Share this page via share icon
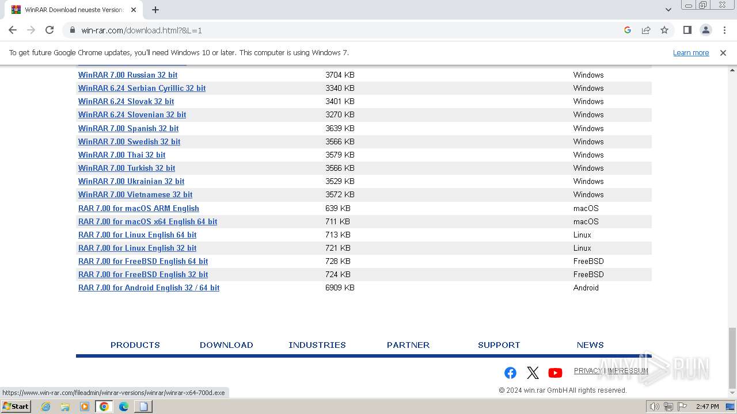 click(646, 30)
